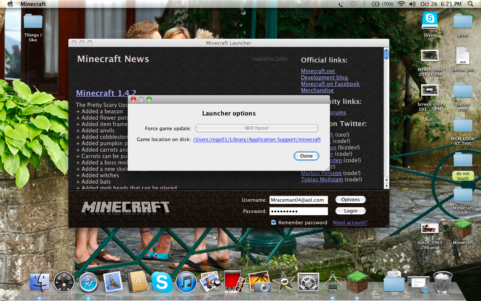
Task: Click the Done button in Launcher options
Action: [306, 156]
